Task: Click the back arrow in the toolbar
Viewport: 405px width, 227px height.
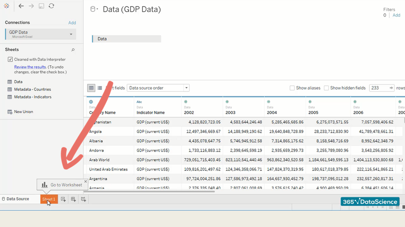Action: 21,6
